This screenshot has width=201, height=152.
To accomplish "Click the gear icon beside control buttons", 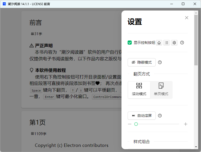I will (x=174, y=43).
